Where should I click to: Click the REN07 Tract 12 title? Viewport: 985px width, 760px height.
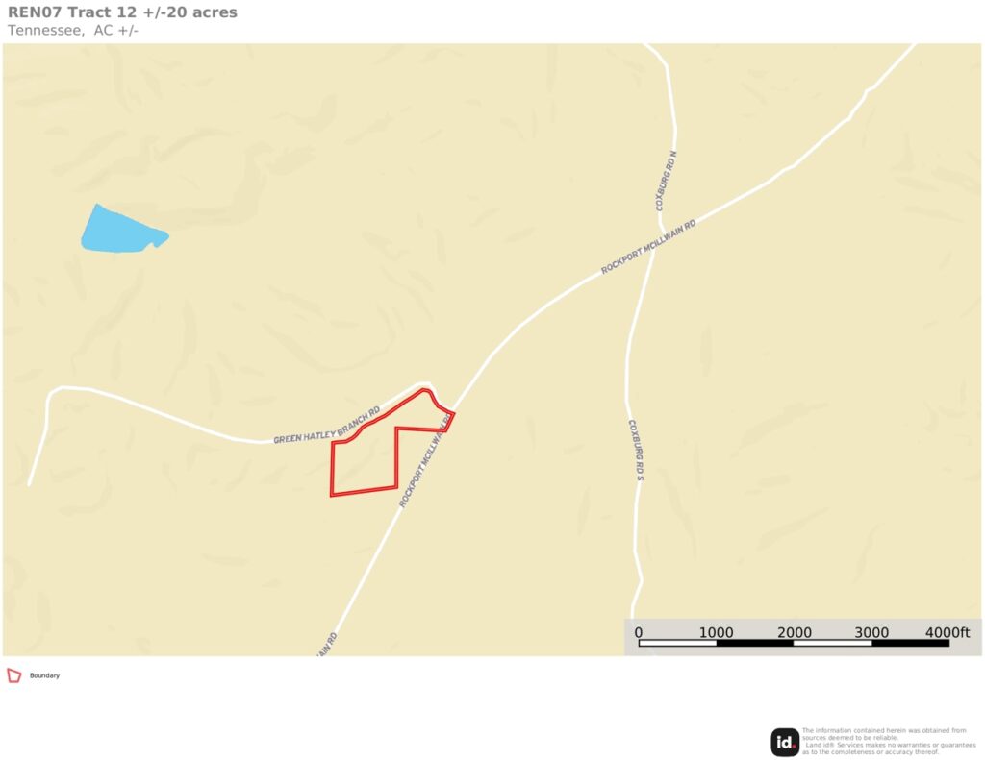[122, 12]
